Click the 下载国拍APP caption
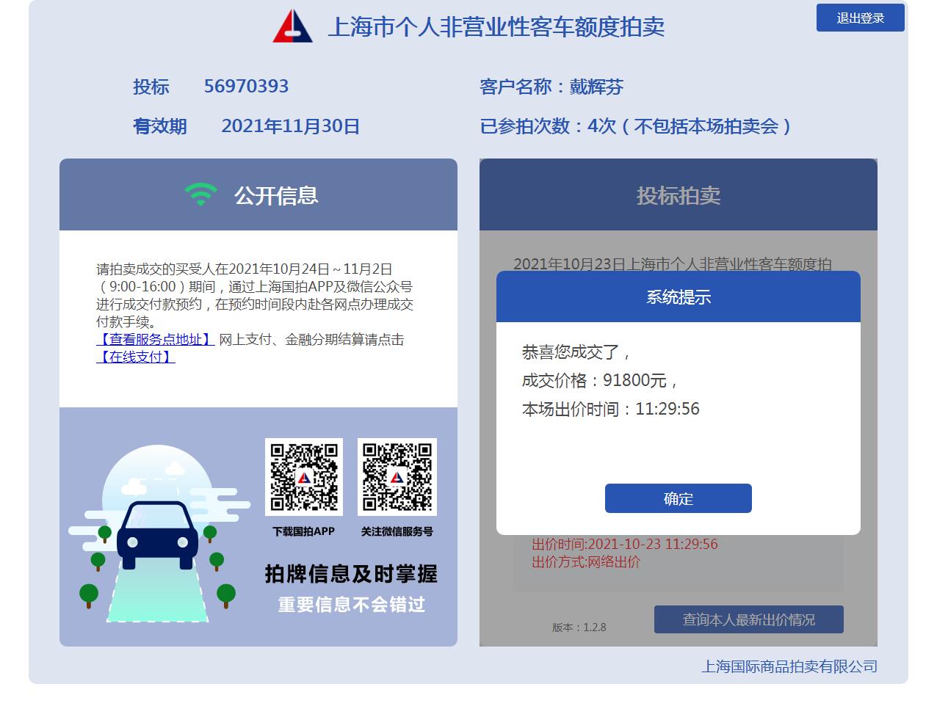This screenshot has height=706, width=937. (303, 531)
